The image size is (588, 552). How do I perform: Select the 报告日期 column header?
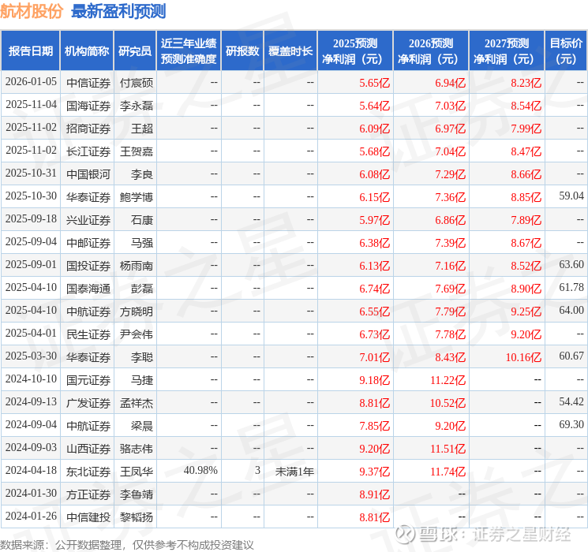click(30, 51)
